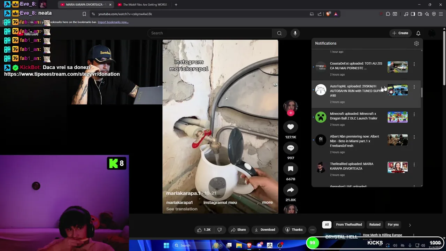Click the Share button below video
The image size is (446, 251).
pos(238,230)
